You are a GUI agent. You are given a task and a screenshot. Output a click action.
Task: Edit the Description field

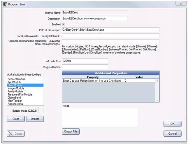coord(94,18)
